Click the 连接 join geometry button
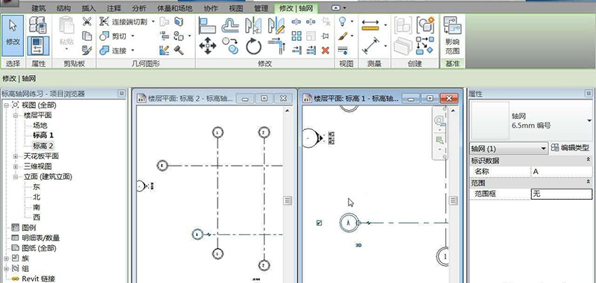Viewport: 596px width, 283px height. [x=113, y=50]
